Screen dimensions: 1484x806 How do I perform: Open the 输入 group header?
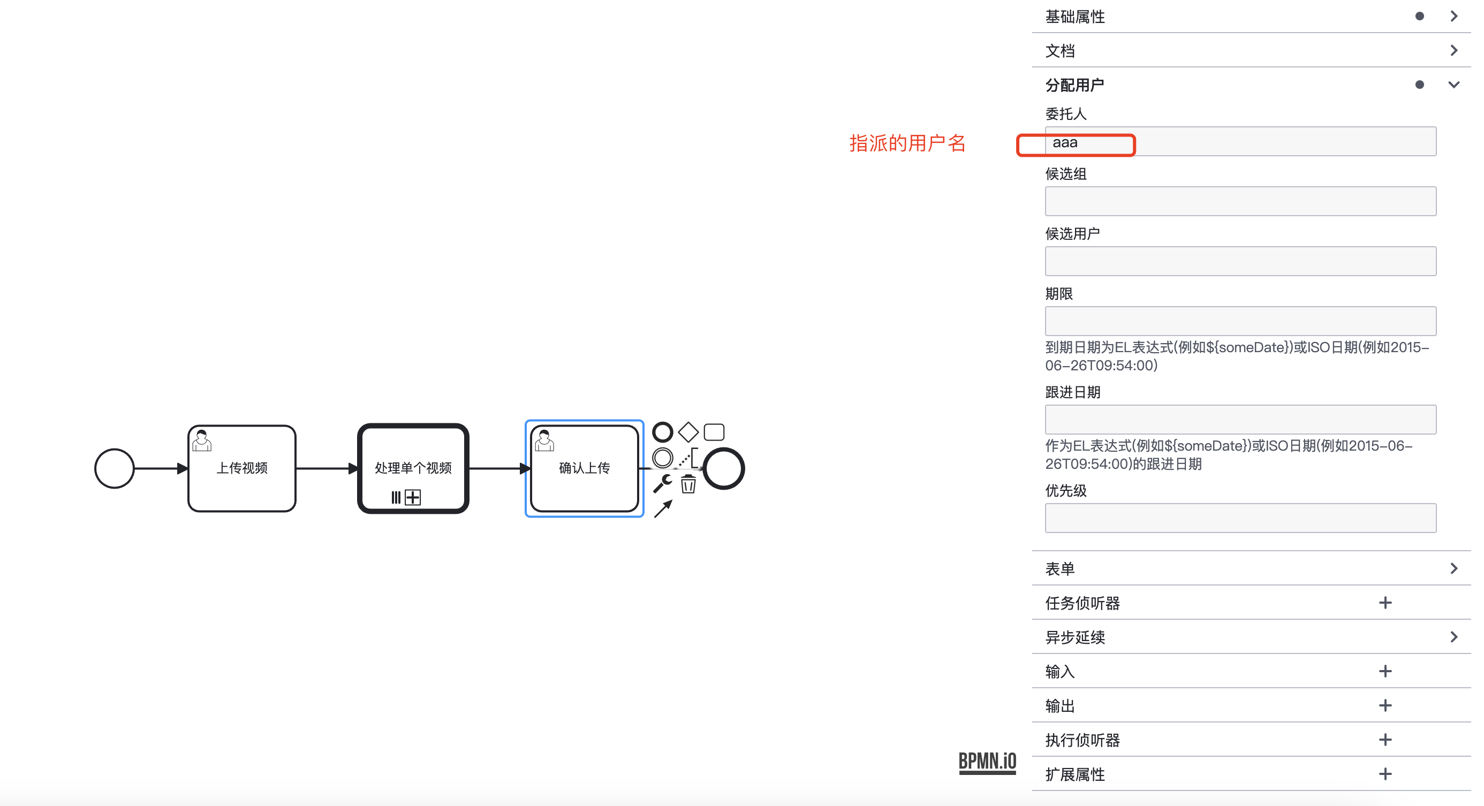(x=1251, y=671)
